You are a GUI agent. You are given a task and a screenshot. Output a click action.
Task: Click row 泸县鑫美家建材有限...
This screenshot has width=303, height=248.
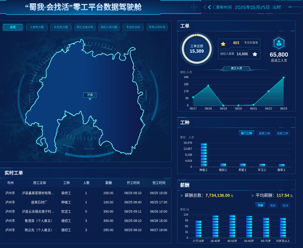[86, 193]
